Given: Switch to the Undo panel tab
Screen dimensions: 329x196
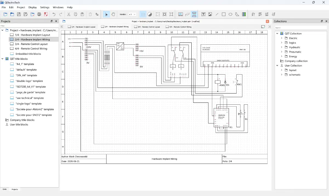Looking at the screenshot, I should pos(5,189).
